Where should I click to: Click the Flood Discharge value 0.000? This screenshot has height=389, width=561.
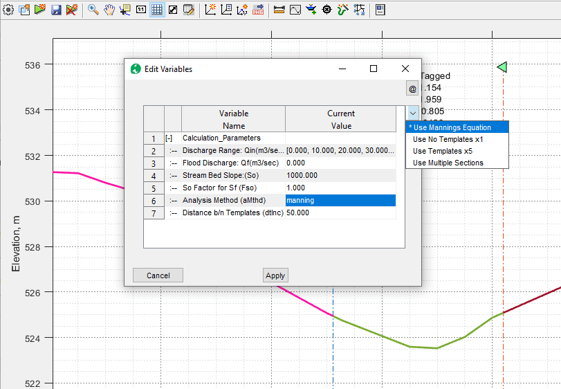coord(340,163)
